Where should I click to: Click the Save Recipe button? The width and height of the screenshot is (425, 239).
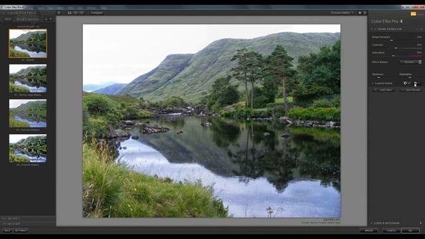pos(410,90)
